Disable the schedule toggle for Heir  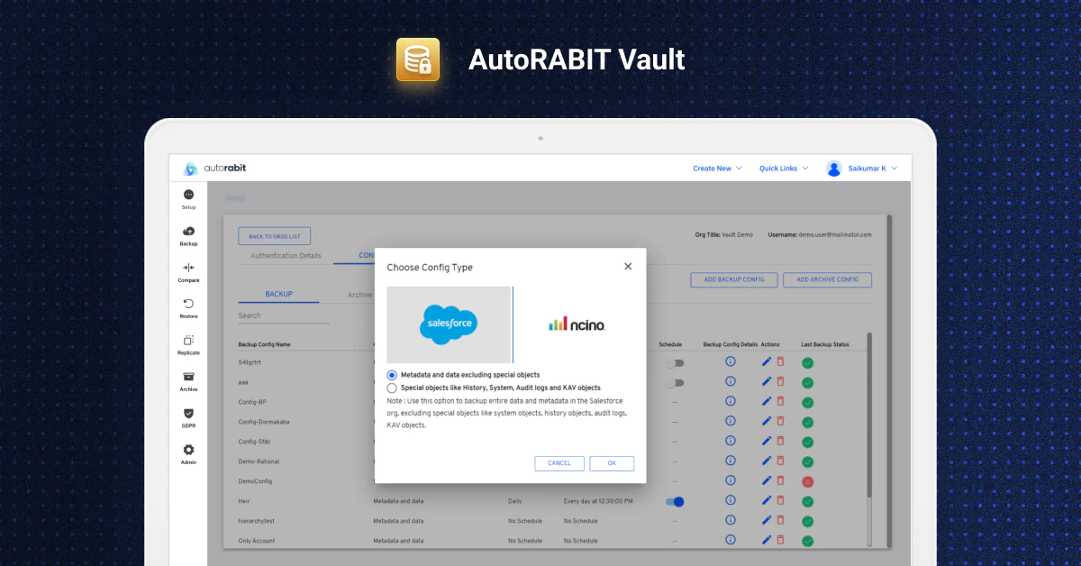[676, 501]
